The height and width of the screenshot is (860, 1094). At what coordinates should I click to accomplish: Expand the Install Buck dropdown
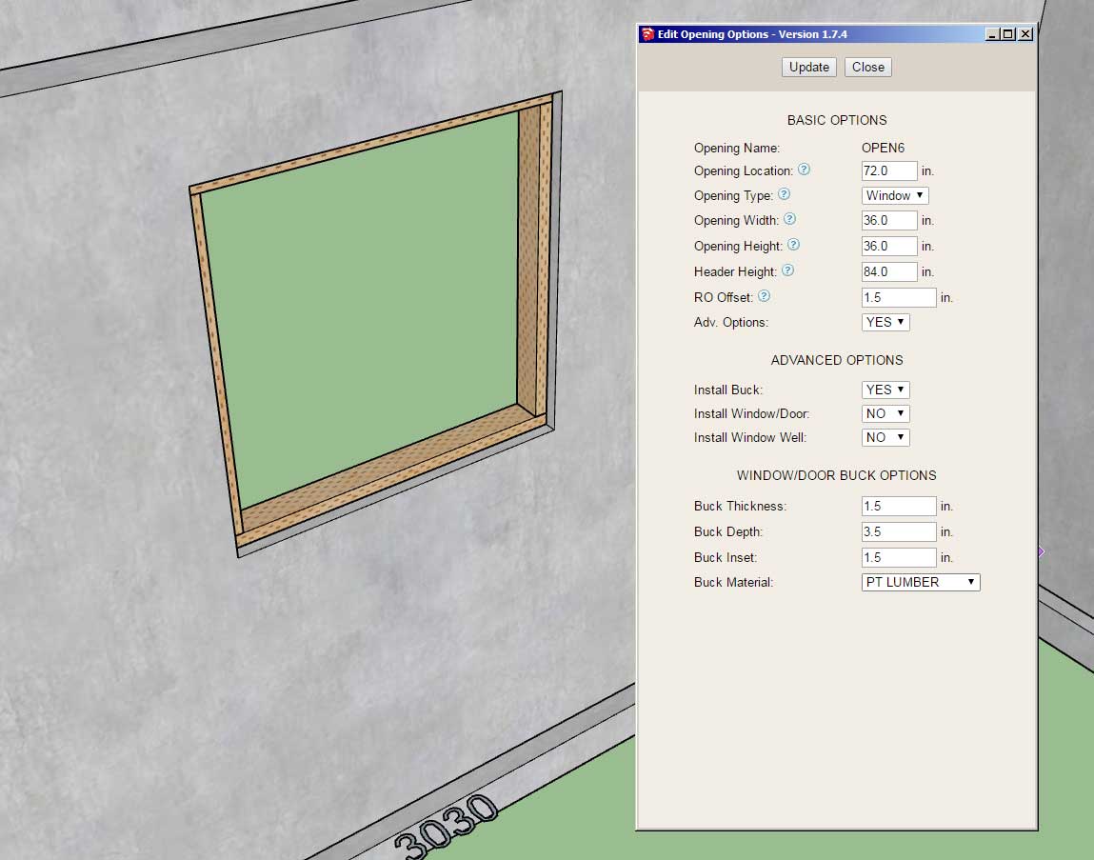click(885, 390)
